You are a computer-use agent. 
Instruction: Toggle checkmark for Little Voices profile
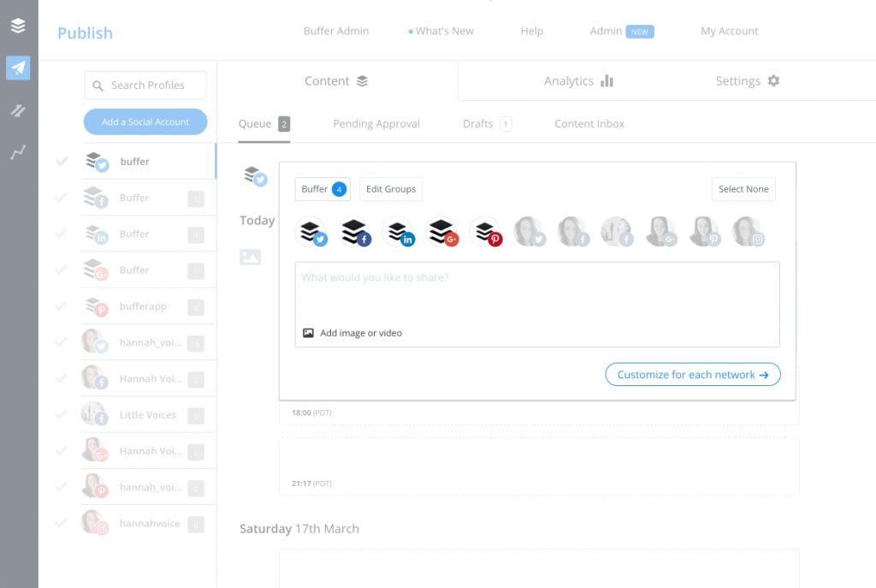[x=62, y=415]
